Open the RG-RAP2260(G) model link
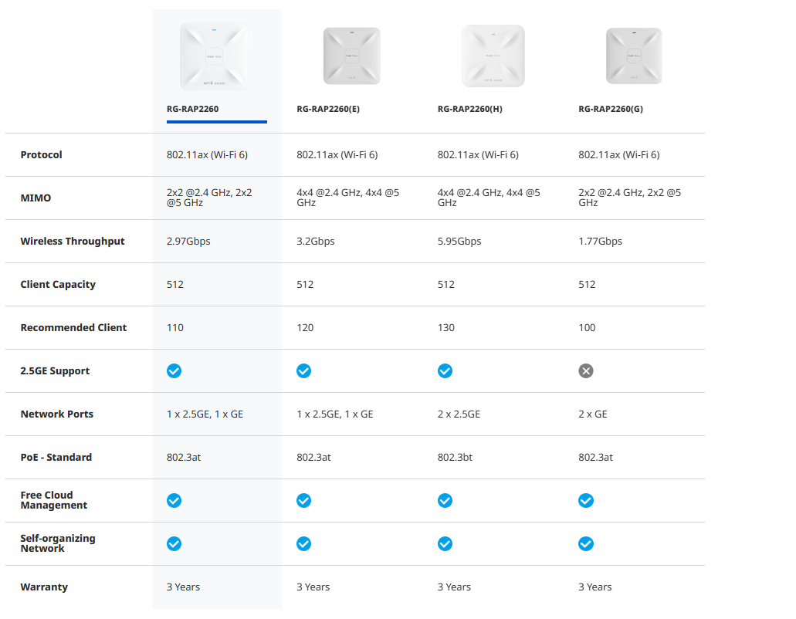Viewport: 796px width, 619px height. pyautogui.click(x=611, y=109)
